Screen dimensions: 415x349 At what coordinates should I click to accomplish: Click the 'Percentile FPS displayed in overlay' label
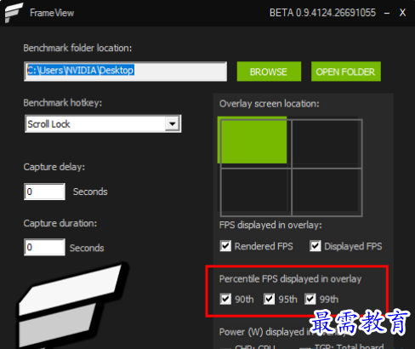(290, 279)
